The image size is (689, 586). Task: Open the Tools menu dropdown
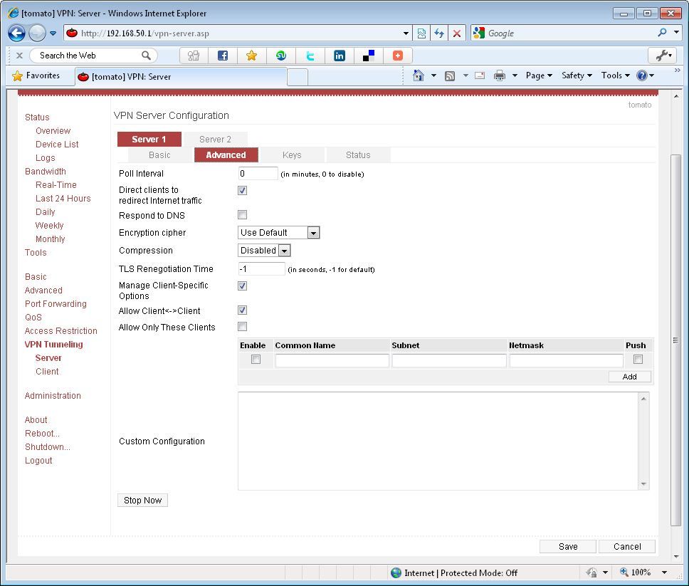[x=615, y=75]
